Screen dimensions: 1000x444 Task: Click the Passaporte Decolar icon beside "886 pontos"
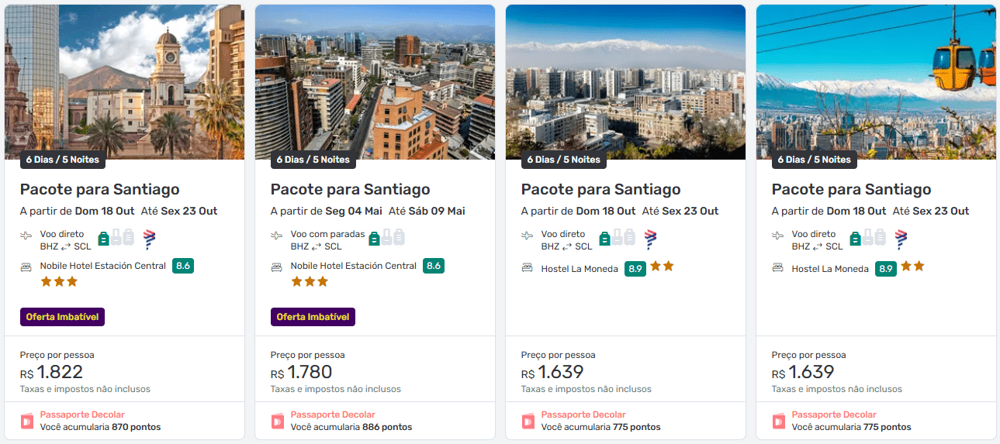278,421
